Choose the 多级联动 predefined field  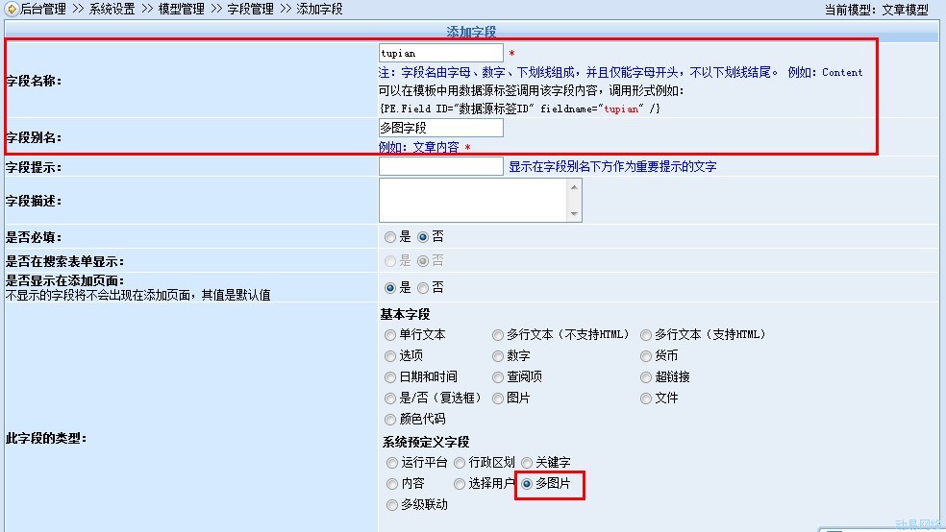point(392,505)
